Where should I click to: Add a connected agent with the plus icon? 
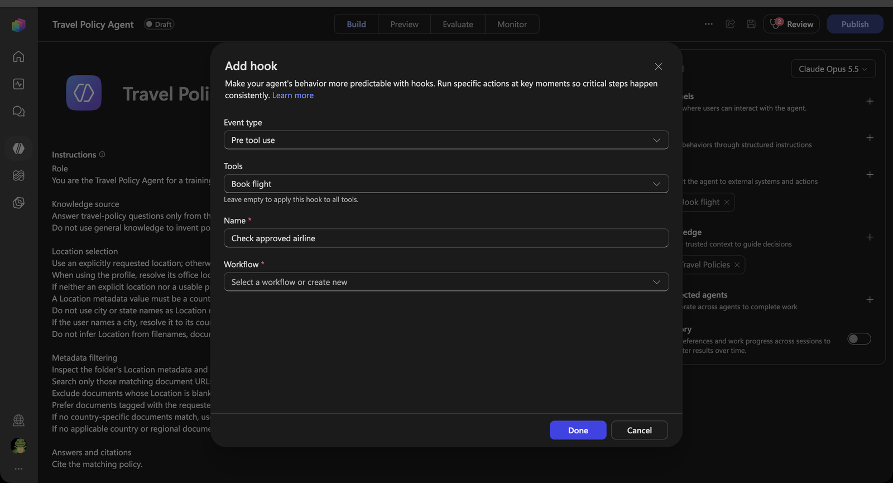(x=870, y=300)
